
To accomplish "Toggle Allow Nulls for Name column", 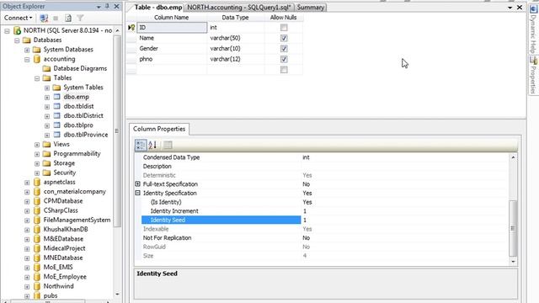I will pos(284,38).
